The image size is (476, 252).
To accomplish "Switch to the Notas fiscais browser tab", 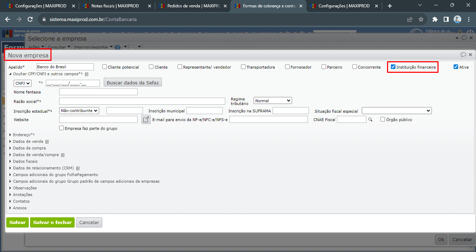I will point(115,6).
